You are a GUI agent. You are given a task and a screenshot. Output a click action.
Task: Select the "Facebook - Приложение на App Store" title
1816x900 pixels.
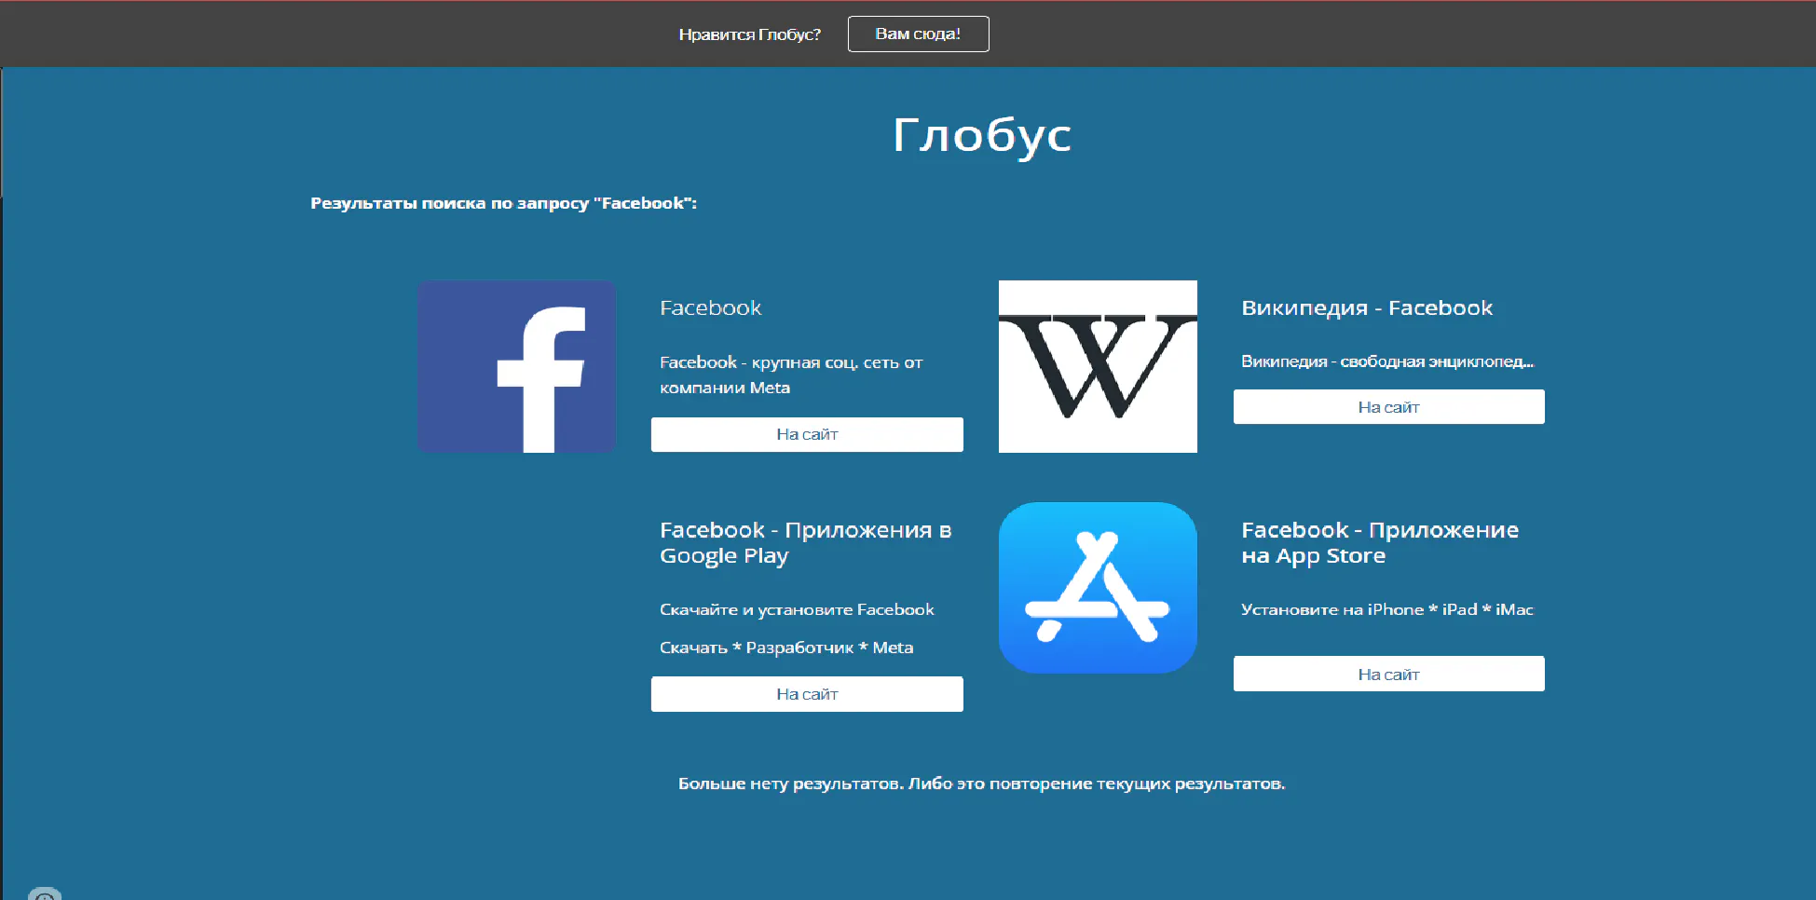coord(1380,542)
